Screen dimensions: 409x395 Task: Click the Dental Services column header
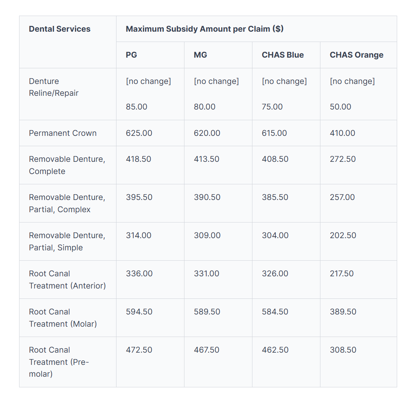(60, 29)
